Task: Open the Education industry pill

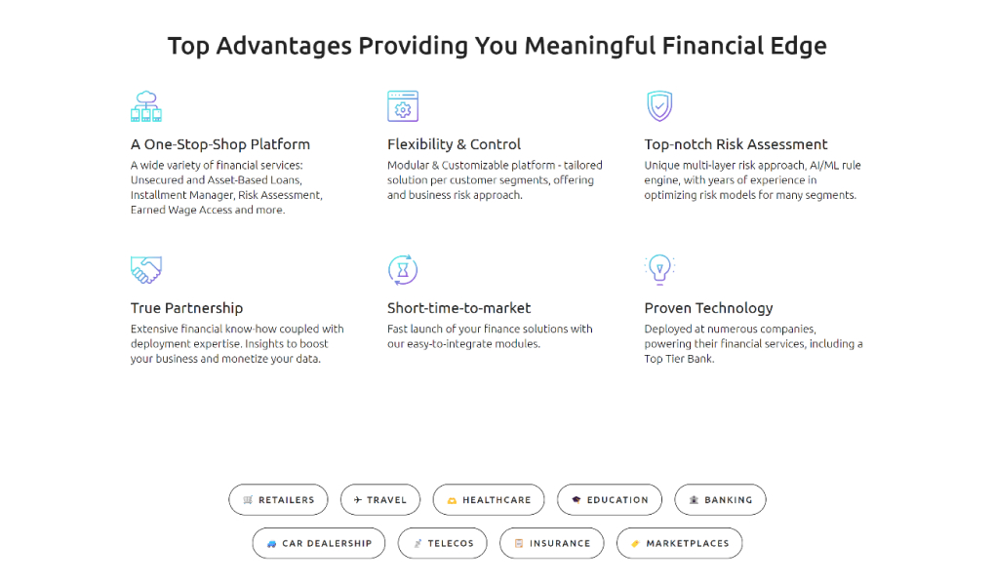Action: [x=610, y=500]
